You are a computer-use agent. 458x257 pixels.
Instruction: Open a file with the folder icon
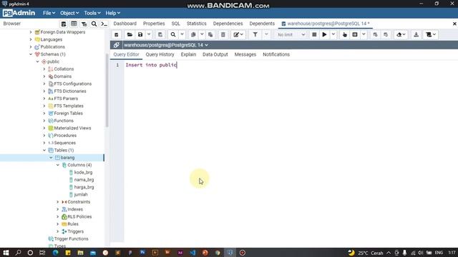pos(130,35)
